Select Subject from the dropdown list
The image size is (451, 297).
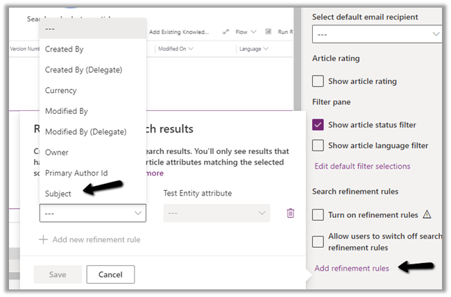tap(58, 194)
